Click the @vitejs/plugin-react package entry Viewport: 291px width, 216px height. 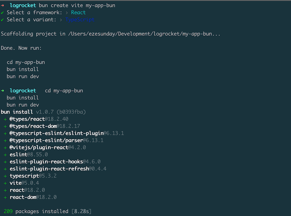coord(48,148)
